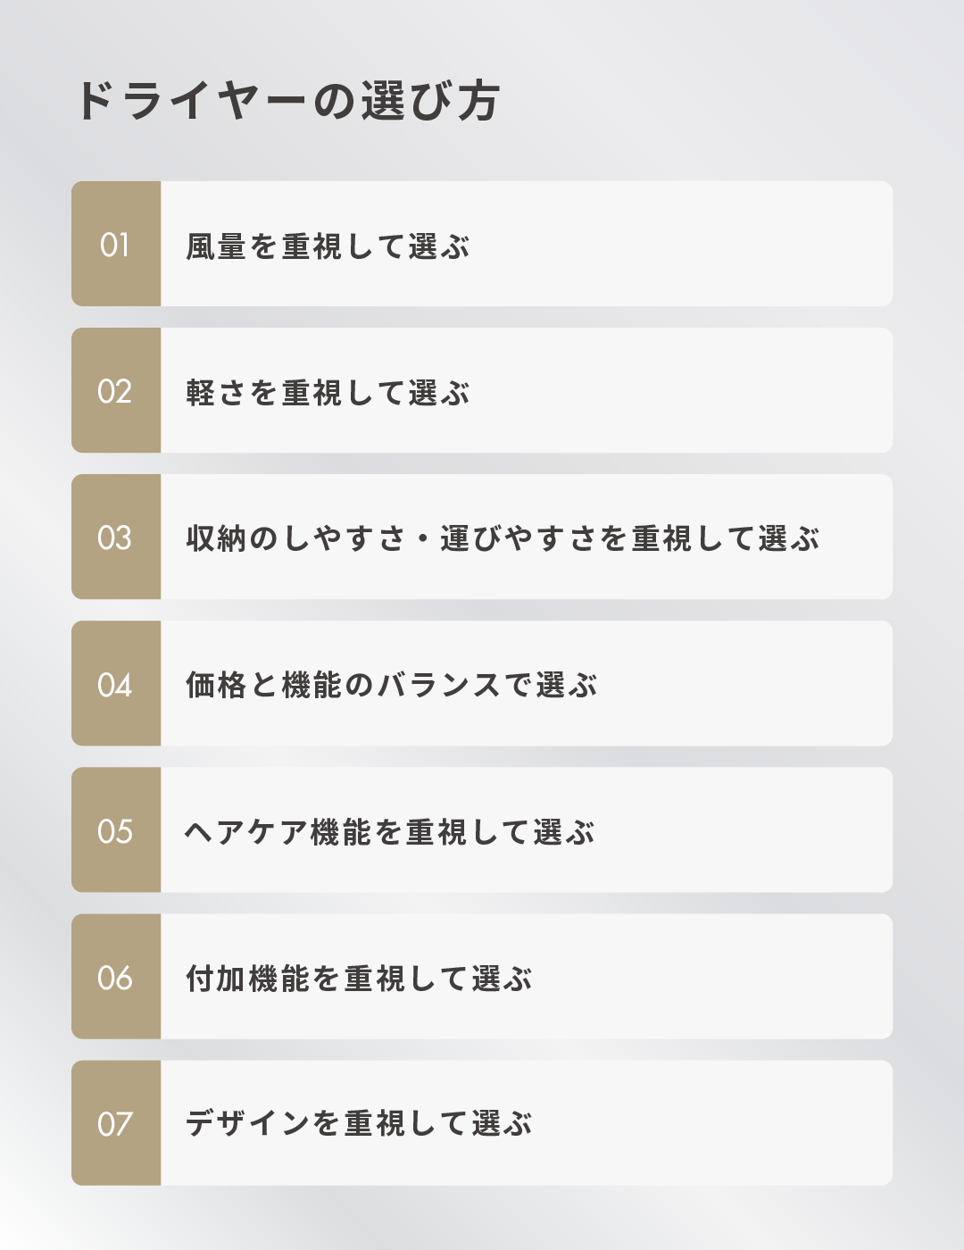This screenshot has height=1250, width=964.
Task: Select the 付加機能を重視して選ぶ item
Action: coord(359,979)
